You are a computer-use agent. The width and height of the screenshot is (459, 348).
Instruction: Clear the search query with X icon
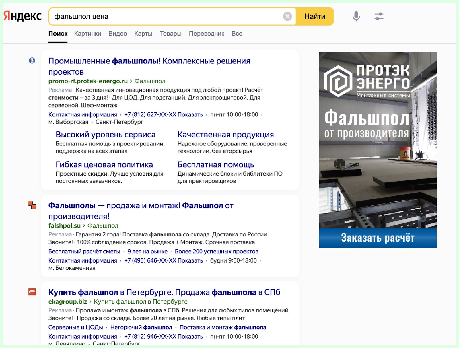point(287,17)
